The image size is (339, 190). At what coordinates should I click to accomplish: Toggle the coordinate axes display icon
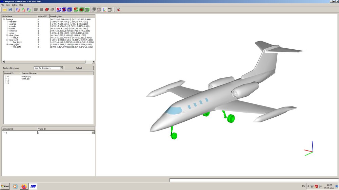(x=105, y=9)
